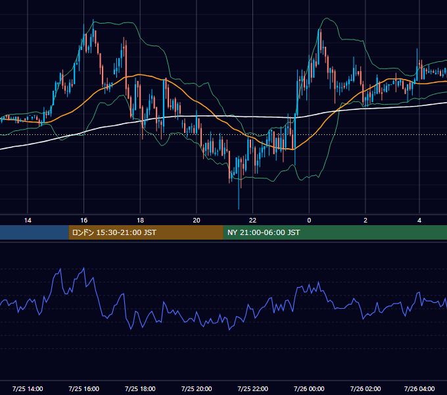
Task: Click the 4 hour axis label
Action: point(419,221)
